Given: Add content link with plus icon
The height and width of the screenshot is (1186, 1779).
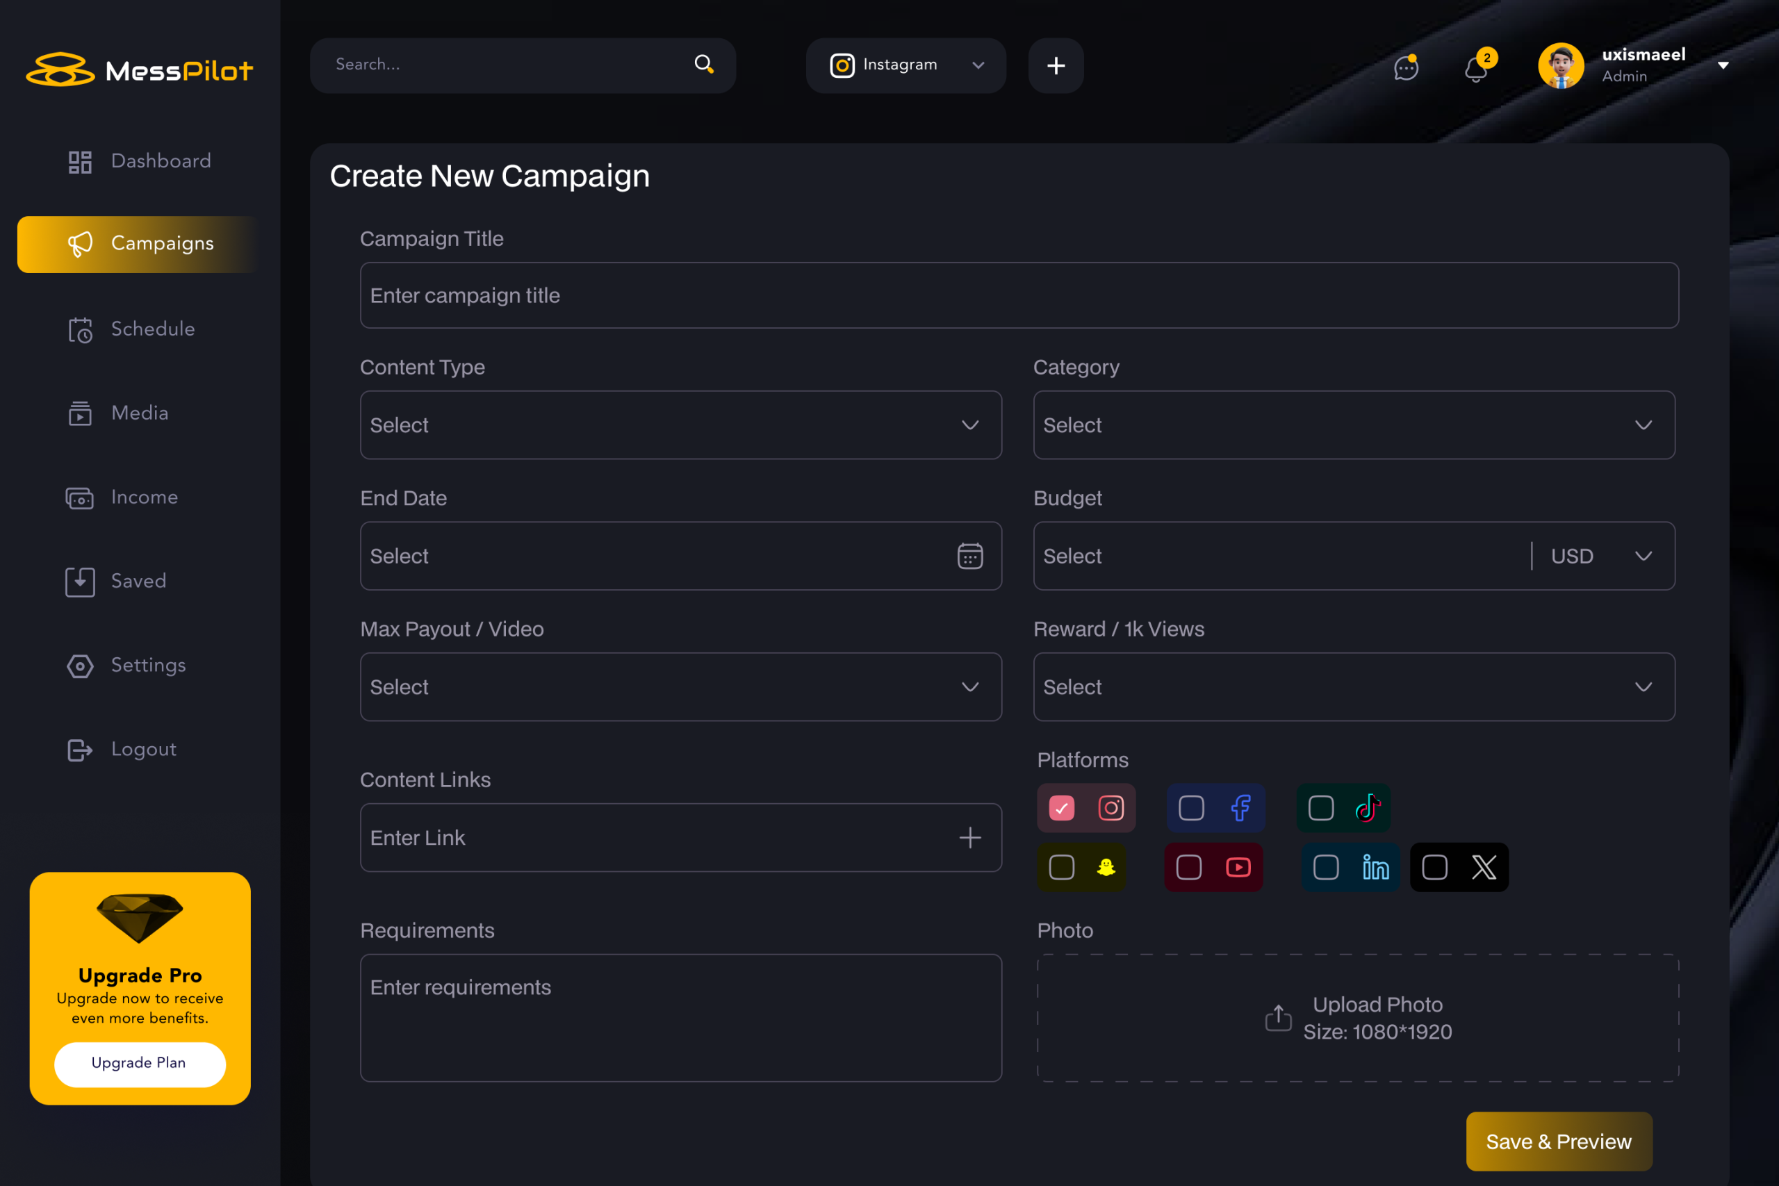Looking at the screenshot, I should coord(969,837).
